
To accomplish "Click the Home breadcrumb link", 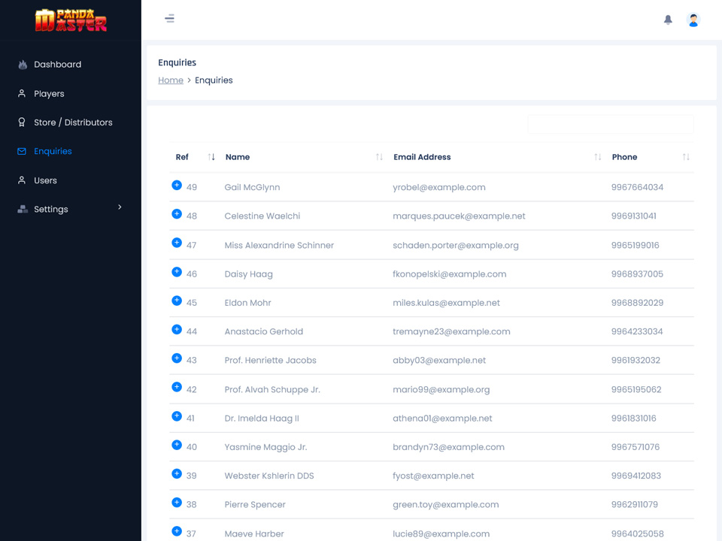I will (x=171, y=80).
